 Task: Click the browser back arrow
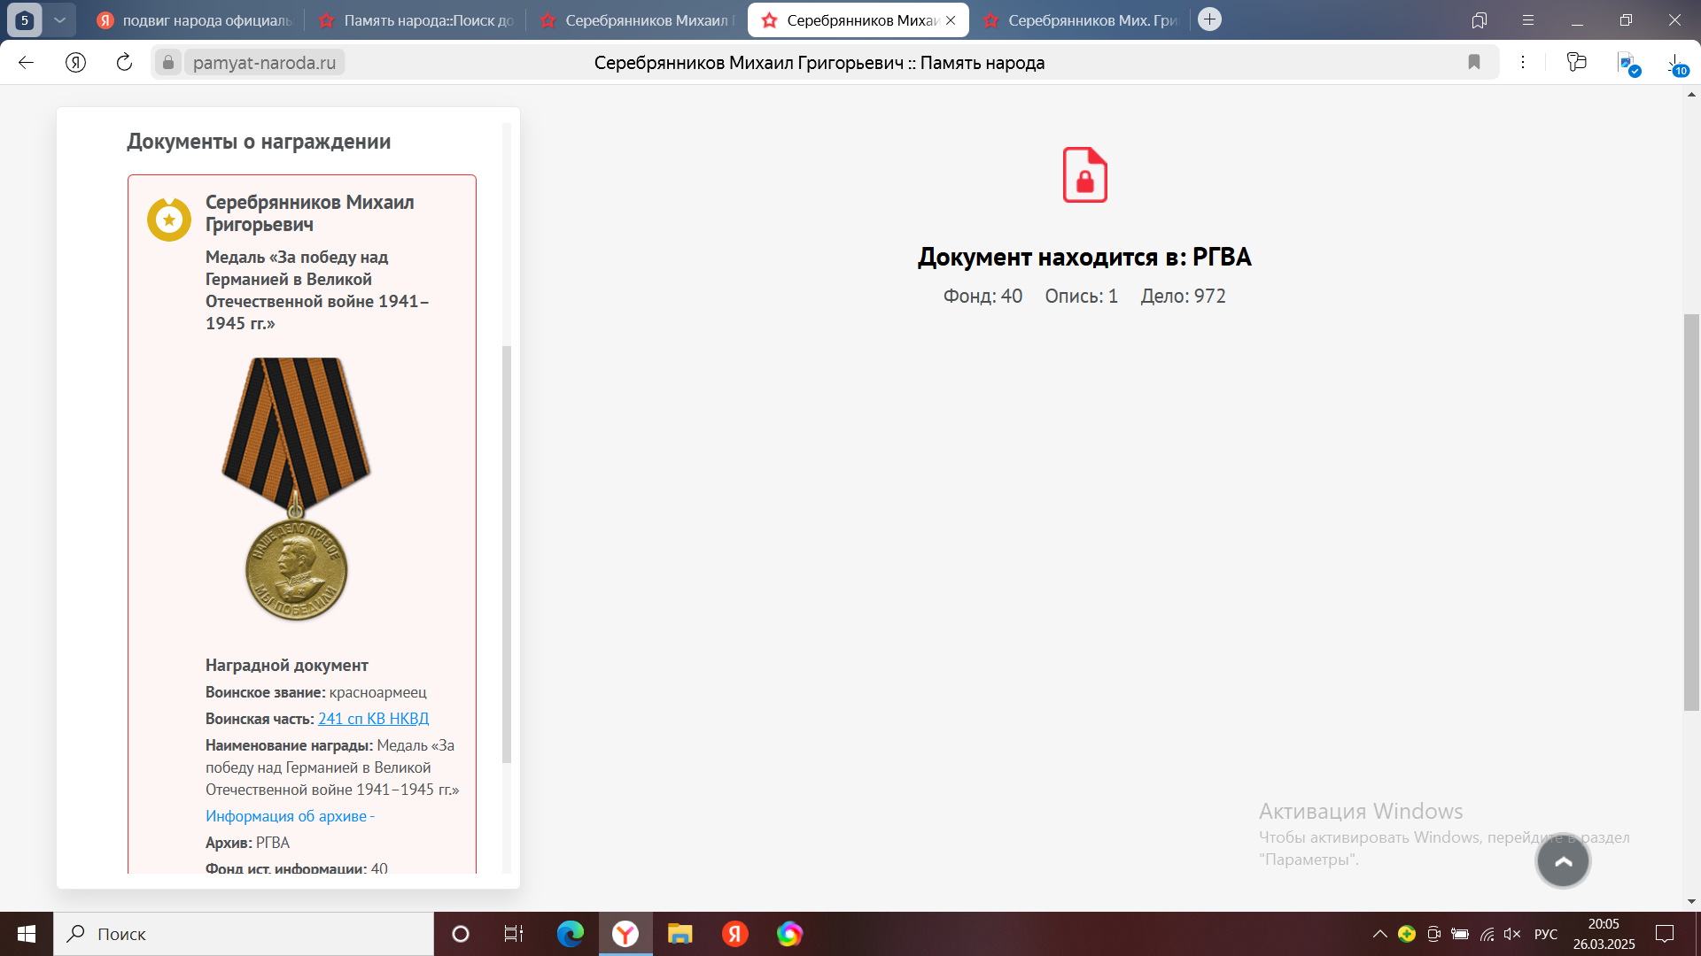point(26,62)
